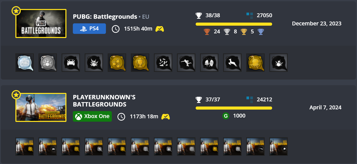Click the bronze trophy icon next to 24
The height and width of the screenshot is (164, 357).
coord(207,32)
